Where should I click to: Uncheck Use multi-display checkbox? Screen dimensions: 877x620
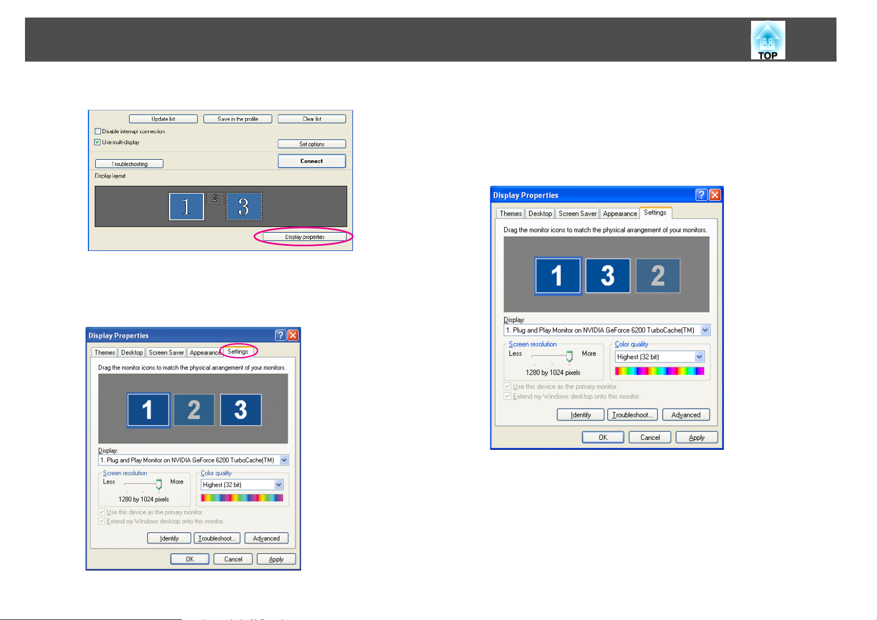pyautogui.click(x=97, y=142)
